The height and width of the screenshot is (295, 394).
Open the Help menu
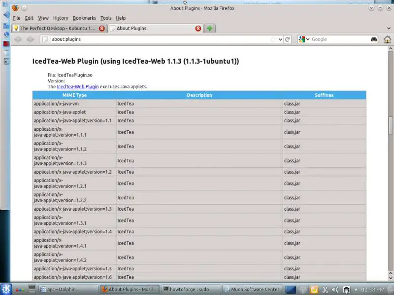[x=121, y=18]
